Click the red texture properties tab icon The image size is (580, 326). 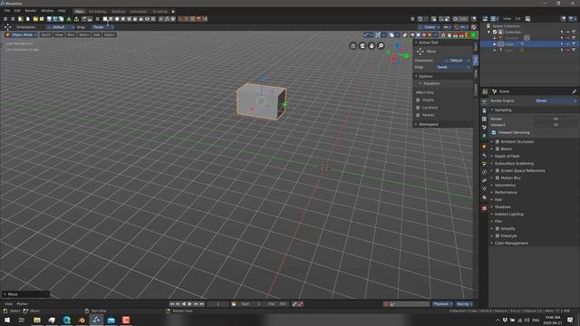click(x=484, y=208)
